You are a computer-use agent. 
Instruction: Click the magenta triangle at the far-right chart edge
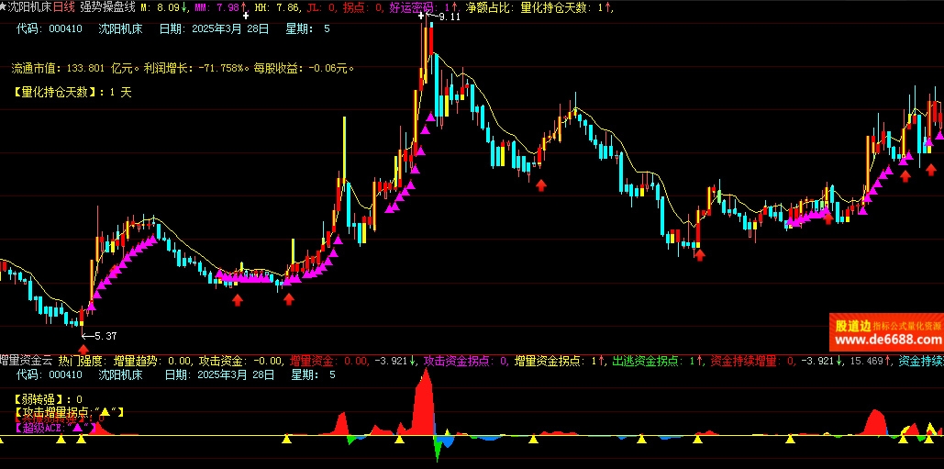tap(939, 135)
